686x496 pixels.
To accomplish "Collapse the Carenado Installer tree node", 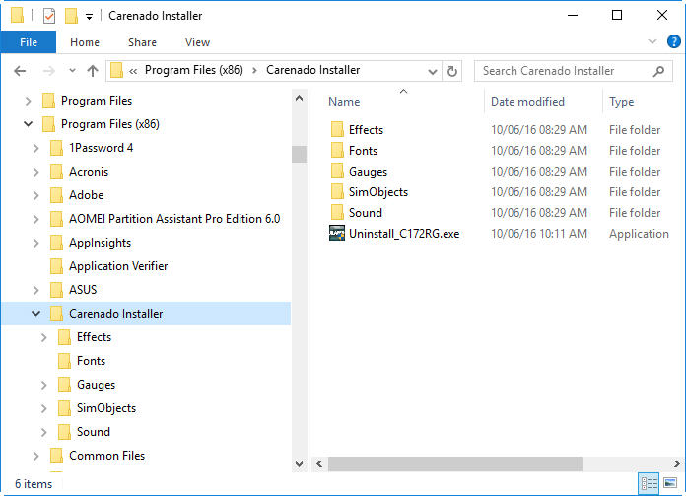I will [36, 314].
